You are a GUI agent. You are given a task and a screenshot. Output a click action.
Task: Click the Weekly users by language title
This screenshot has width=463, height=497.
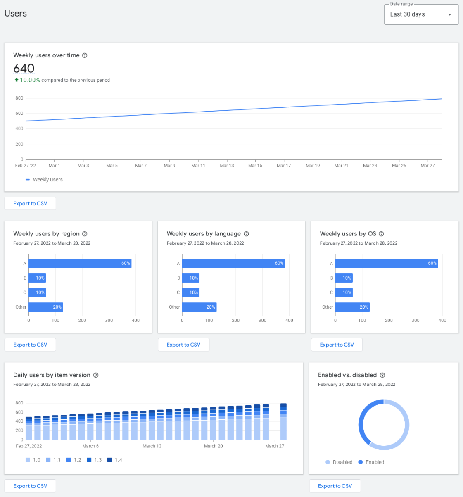tap(204, 234)
